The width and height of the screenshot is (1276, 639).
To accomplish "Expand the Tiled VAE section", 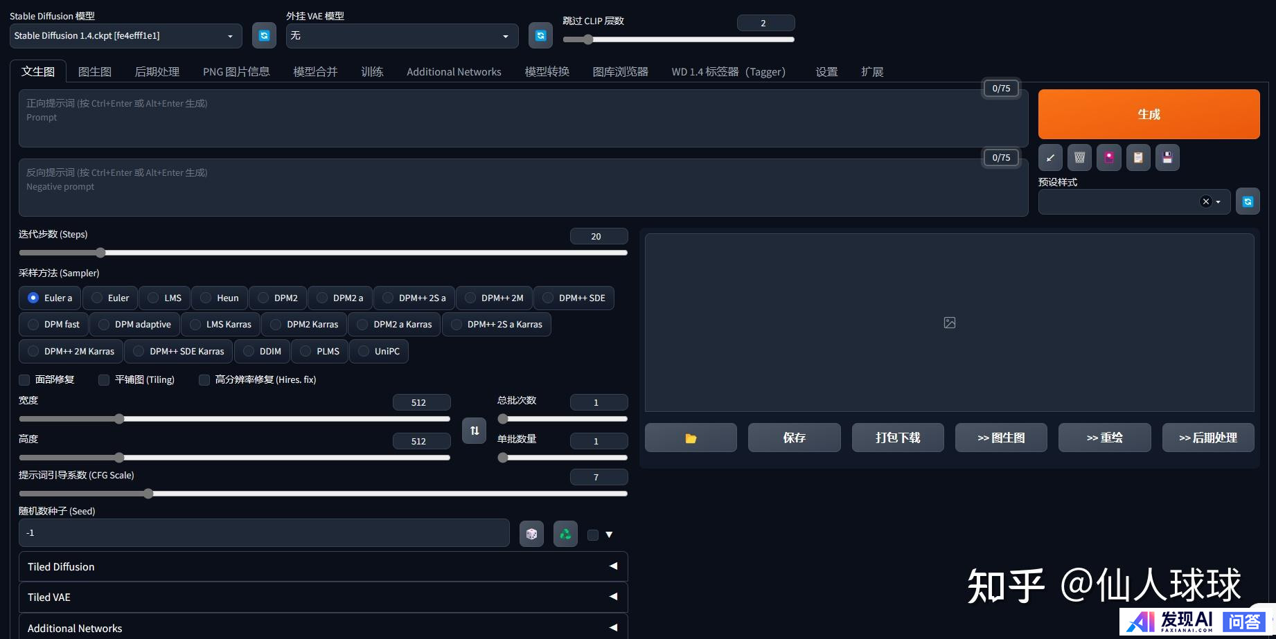I will pyautogui.click(x=323, y=597).
